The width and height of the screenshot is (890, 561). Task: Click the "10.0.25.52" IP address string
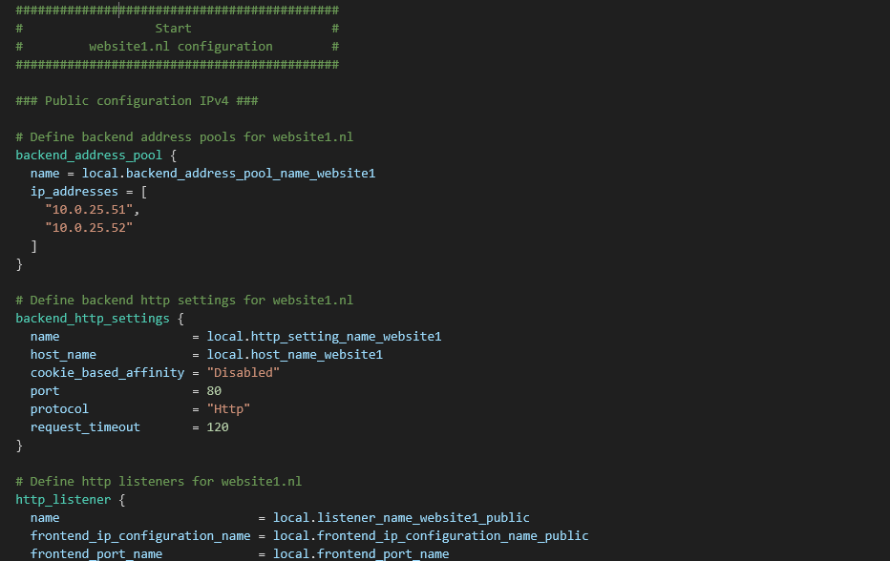(89, 227)
